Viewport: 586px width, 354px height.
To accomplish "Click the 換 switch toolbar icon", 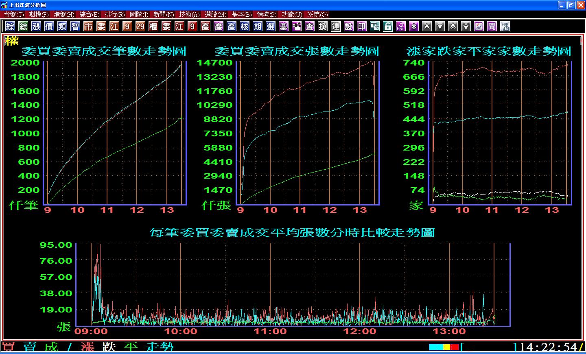I will [x=323, y=26].
